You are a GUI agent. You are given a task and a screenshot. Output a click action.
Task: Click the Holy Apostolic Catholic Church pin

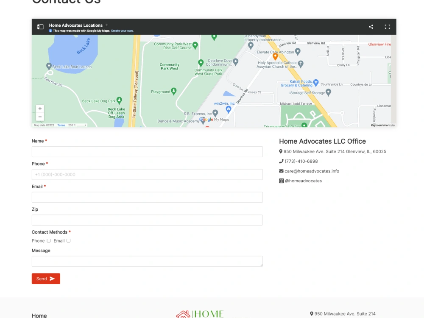point(301,64)
